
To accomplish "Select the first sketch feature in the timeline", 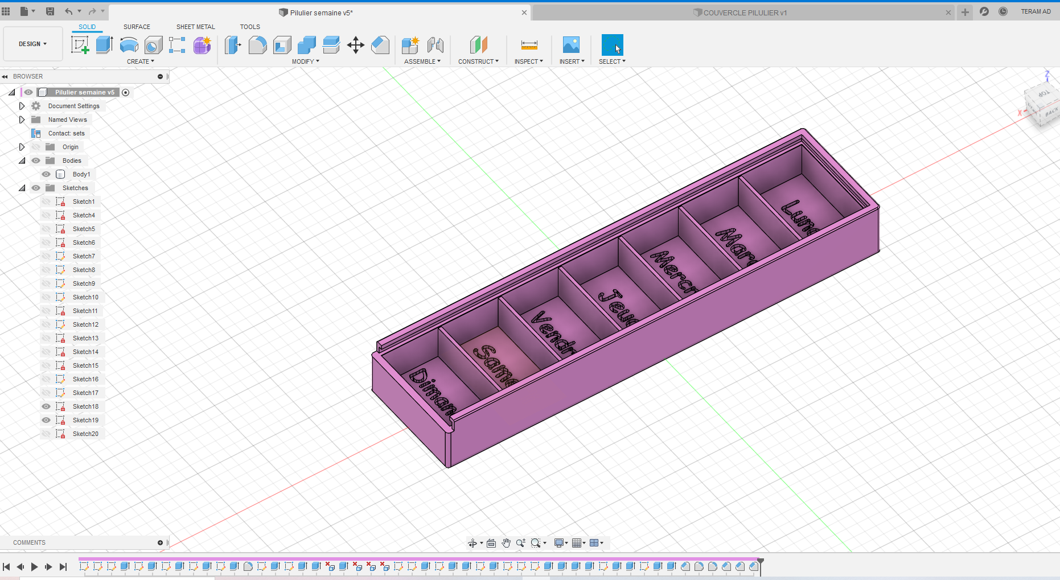I will tap(84, 566).
